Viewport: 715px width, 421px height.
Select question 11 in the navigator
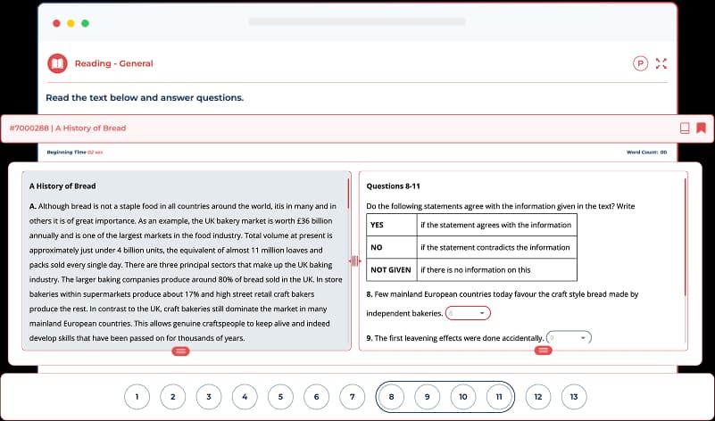point(500,397)
